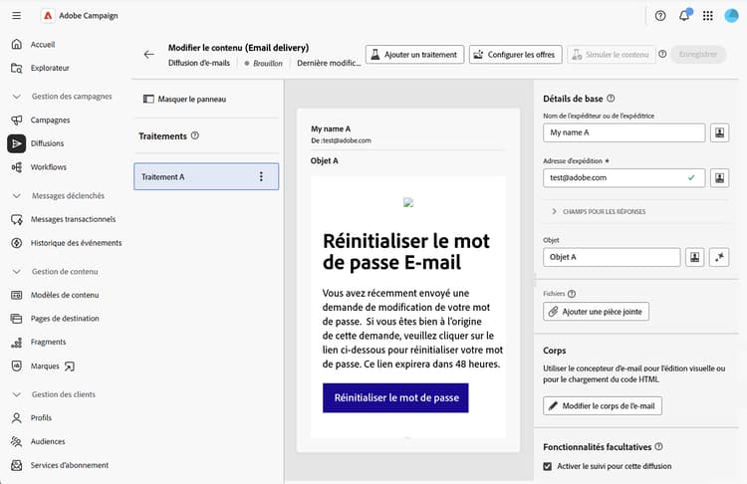This screenshot has width=747, height=484.
Task: Click the Brouillon status label
Action: 268,64
